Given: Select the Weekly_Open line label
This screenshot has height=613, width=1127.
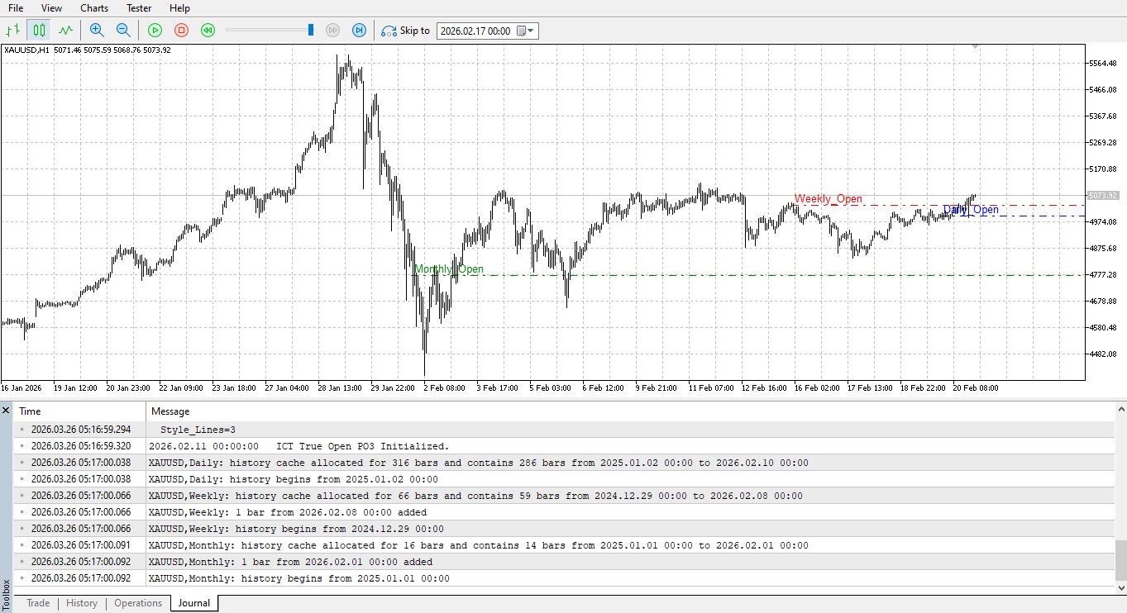Looking at the screenshot, I should (x=829, y=199).
